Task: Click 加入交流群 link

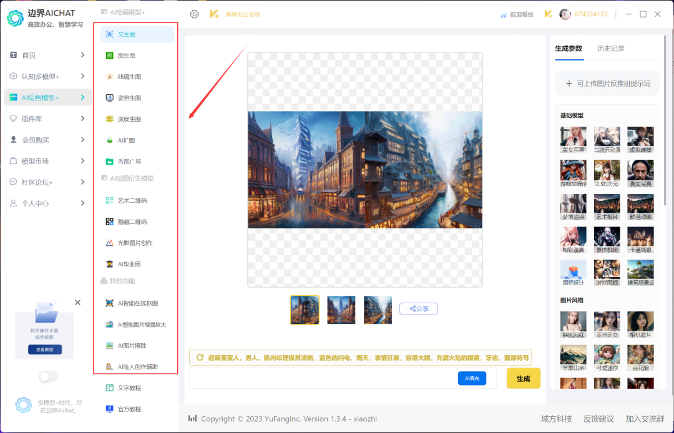Action: (x=645, y=419)
